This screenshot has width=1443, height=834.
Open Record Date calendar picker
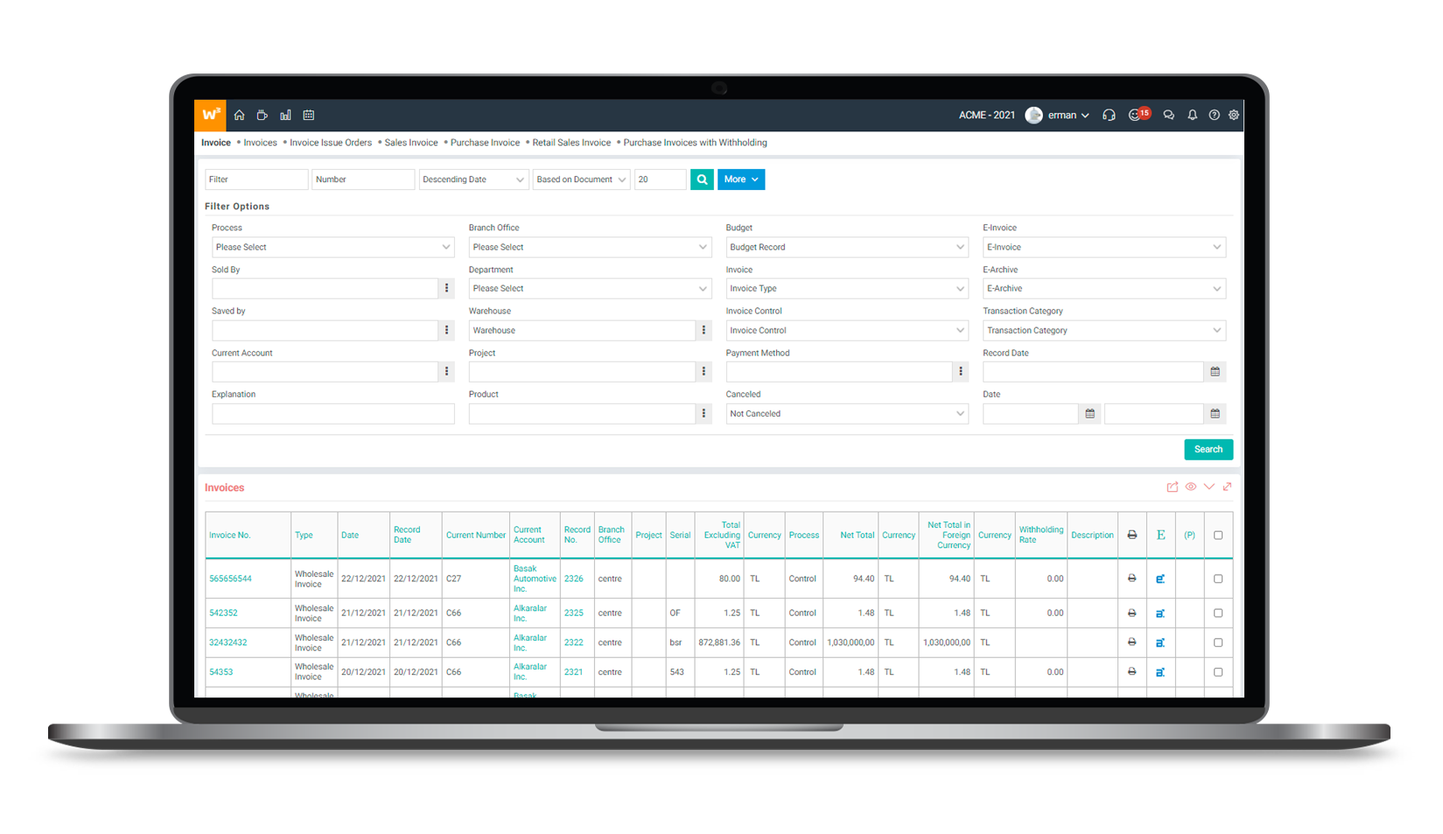point(1215,372)
